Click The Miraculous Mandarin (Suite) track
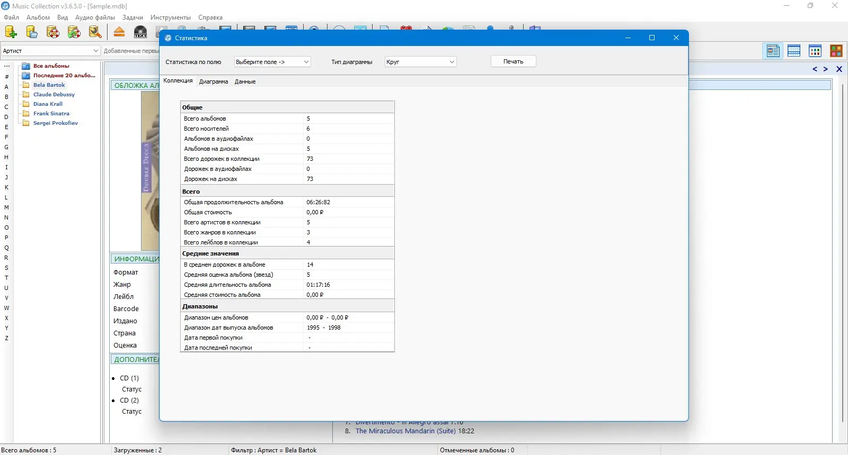The image size is (848, 455). [x=405, y=431]
